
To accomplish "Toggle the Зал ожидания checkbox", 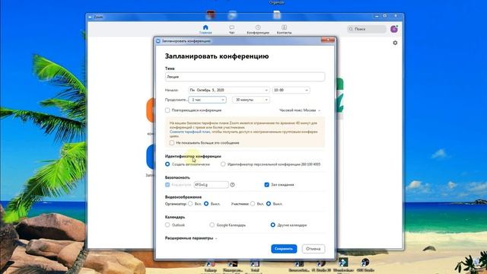I will point(266,184).
